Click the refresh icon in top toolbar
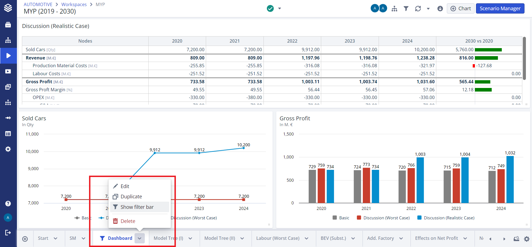Screen dimensions: 532x247 coord(418,9)
